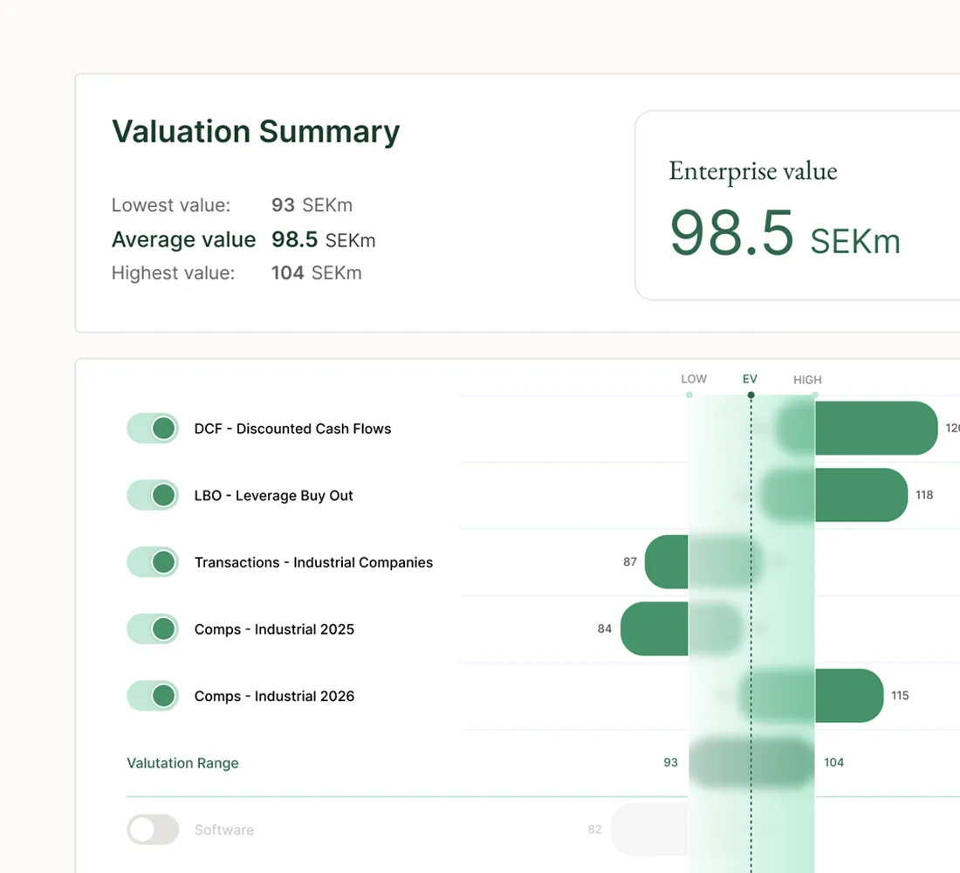Click the HIGH marker dot on the chart
960x873 pixels.
point(815,395)
